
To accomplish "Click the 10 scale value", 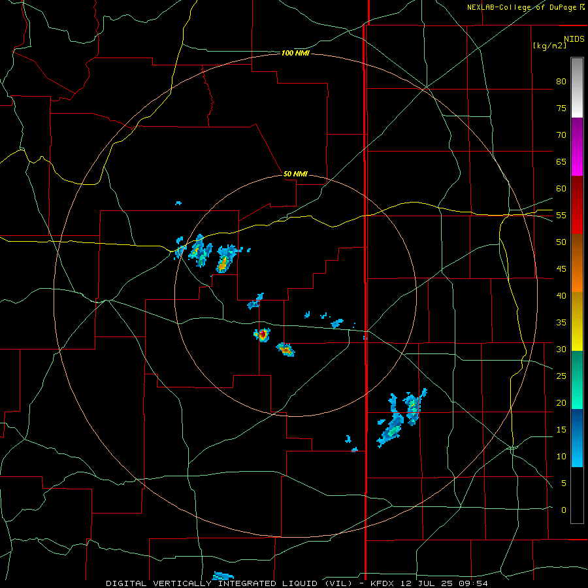I will tap(561, 457).
